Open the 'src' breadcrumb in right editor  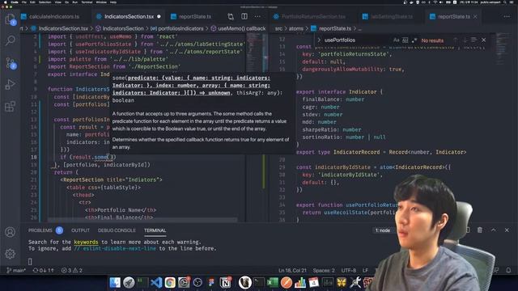point(278,29)
